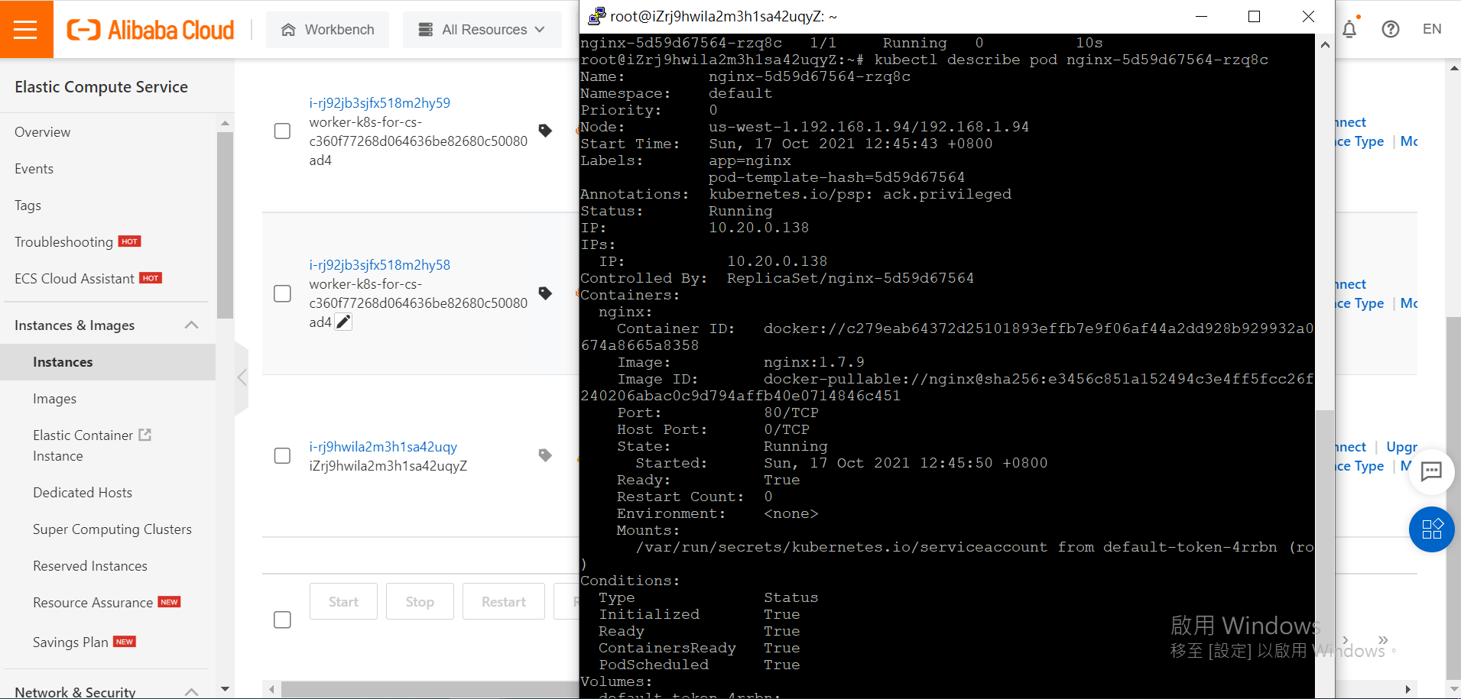Switch interface language via EN menu
Screen dimensions: 1461x699
(1433, 29)
